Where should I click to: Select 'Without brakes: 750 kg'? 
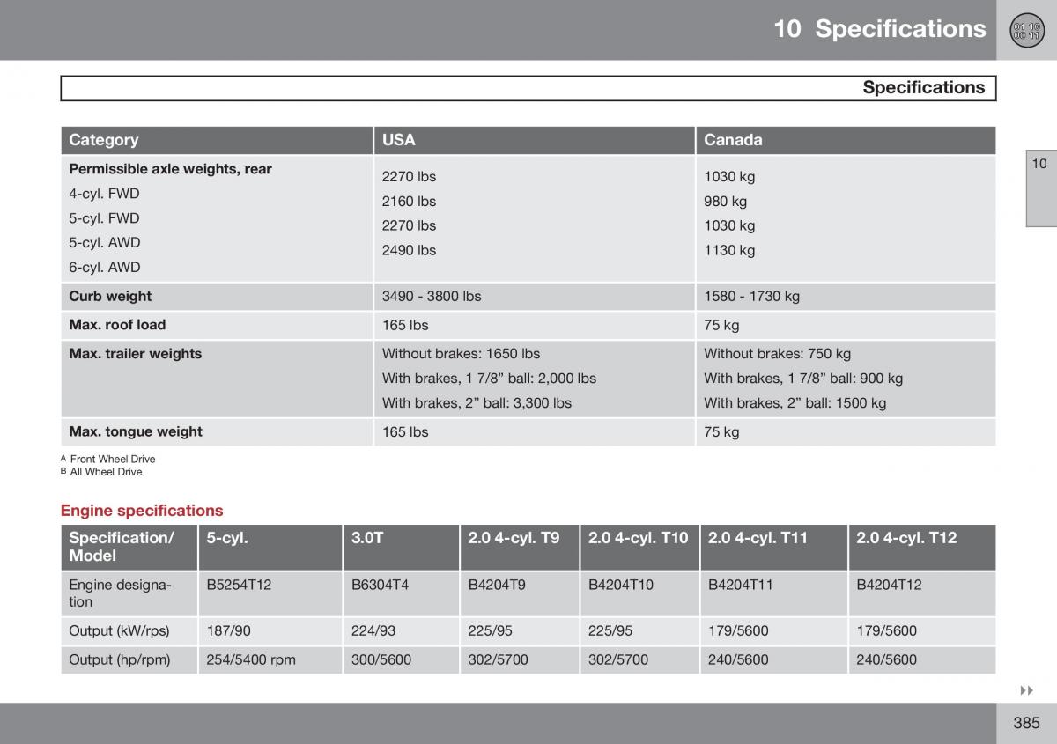[777, 354]
